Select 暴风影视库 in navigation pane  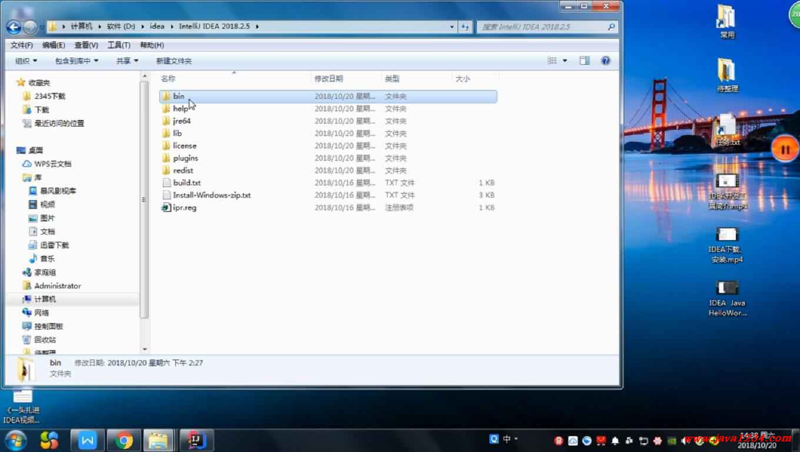pos(58,191)
